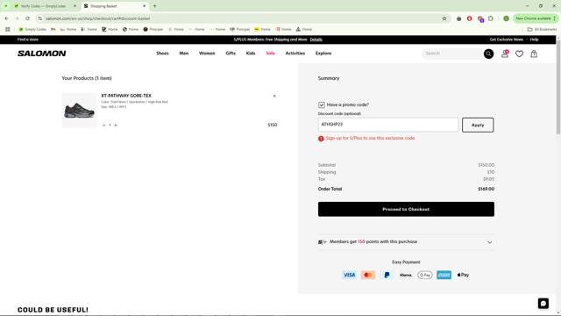Image resolution: width=561 pixels, height=316 pixels.
Task: Click the Order Total amount $169.00
Action: point(486,189)
